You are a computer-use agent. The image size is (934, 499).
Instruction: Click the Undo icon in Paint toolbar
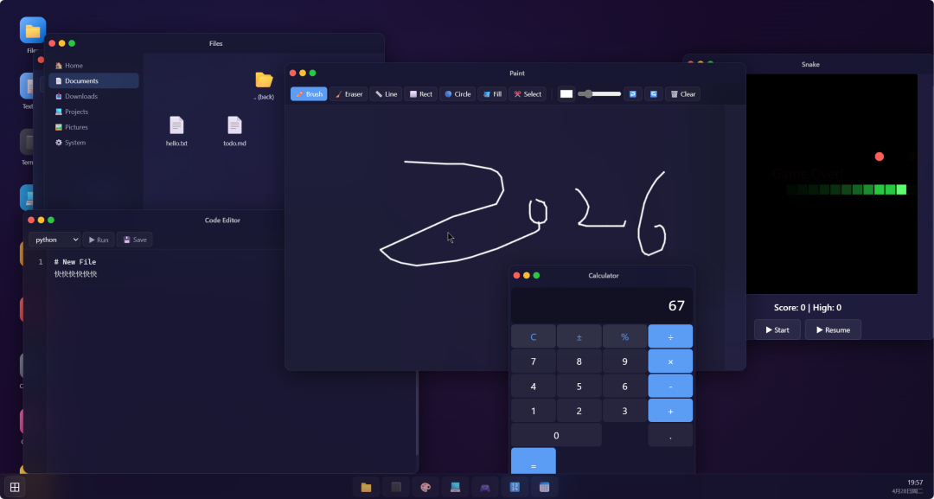coord(634,94)
